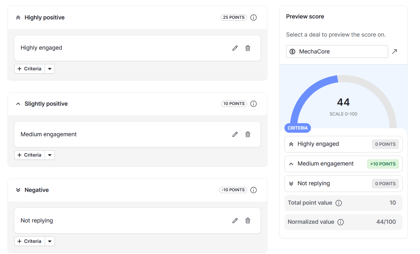Click the 10 POINTS badge for Slightly positive
Screen dimensions: 420x254
[x=234, y=104]
